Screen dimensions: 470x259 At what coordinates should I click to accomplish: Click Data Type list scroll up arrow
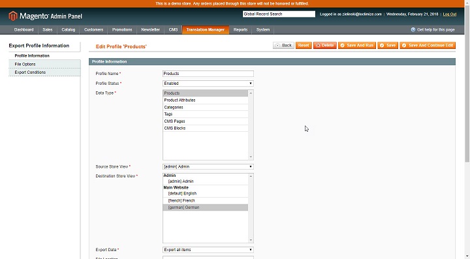click(x=251, y=93)
